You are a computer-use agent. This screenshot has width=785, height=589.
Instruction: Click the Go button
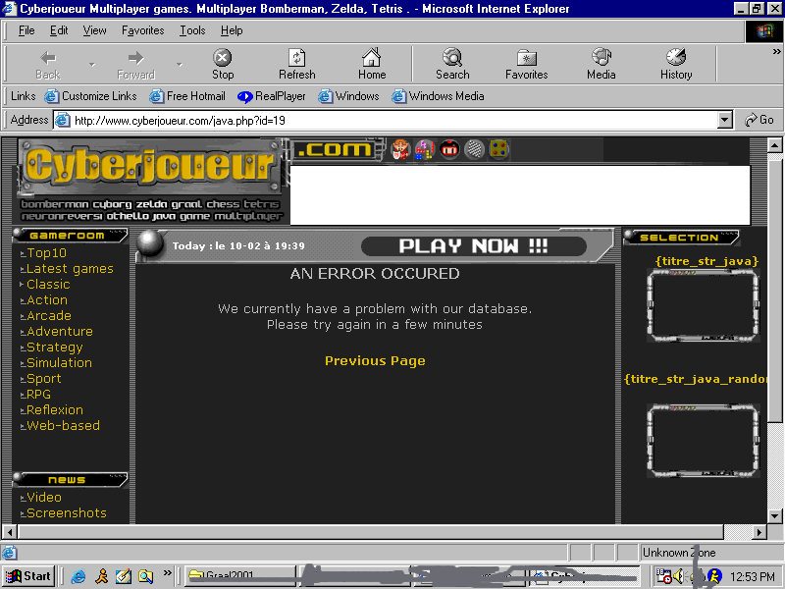[x=759, y=120]
